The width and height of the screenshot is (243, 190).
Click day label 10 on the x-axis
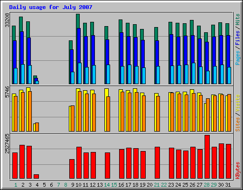tap(78, 185)
